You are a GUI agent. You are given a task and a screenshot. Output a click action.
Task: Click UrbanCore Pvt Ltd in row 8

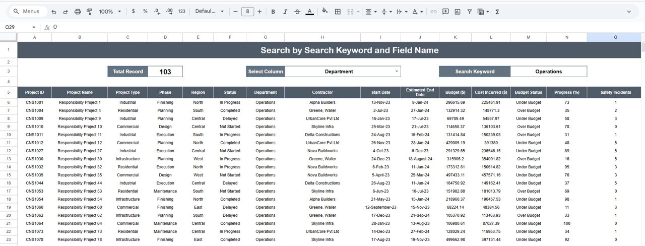(322, 118)
